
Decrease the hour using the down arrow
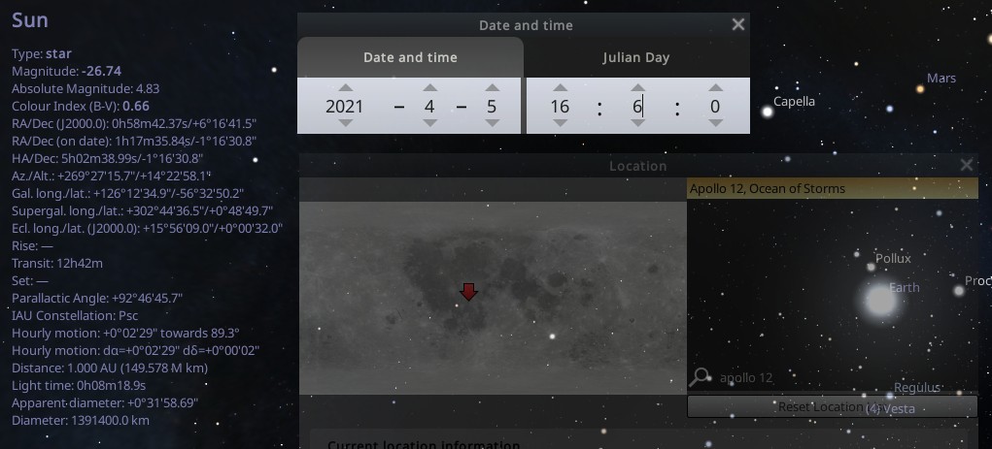560,124
